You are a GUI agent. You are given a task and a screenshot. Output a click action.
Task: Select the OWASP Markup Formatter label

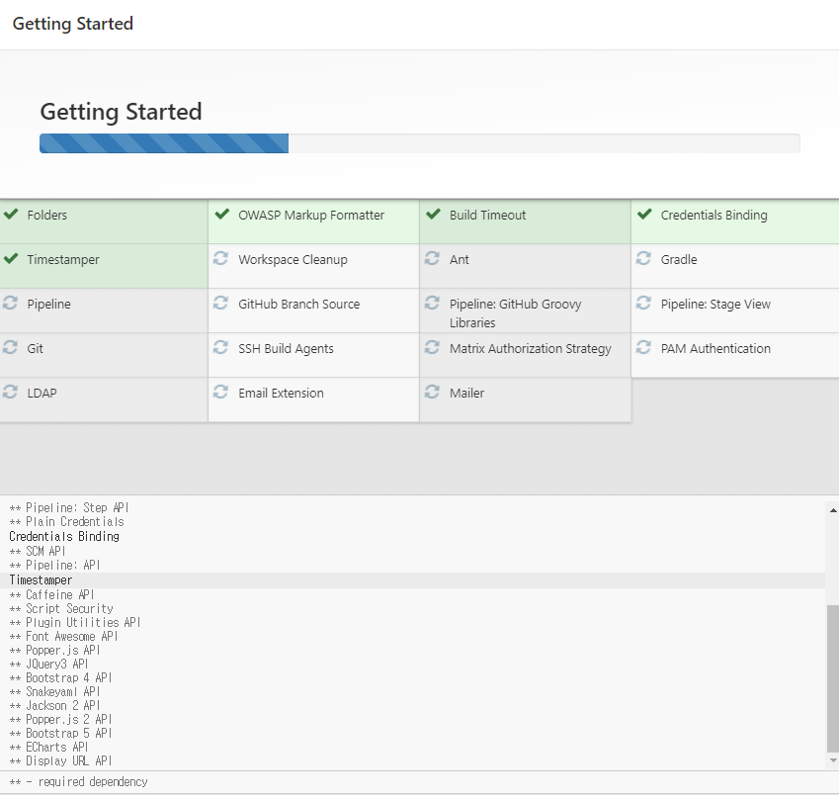click(x=311, y=216)
